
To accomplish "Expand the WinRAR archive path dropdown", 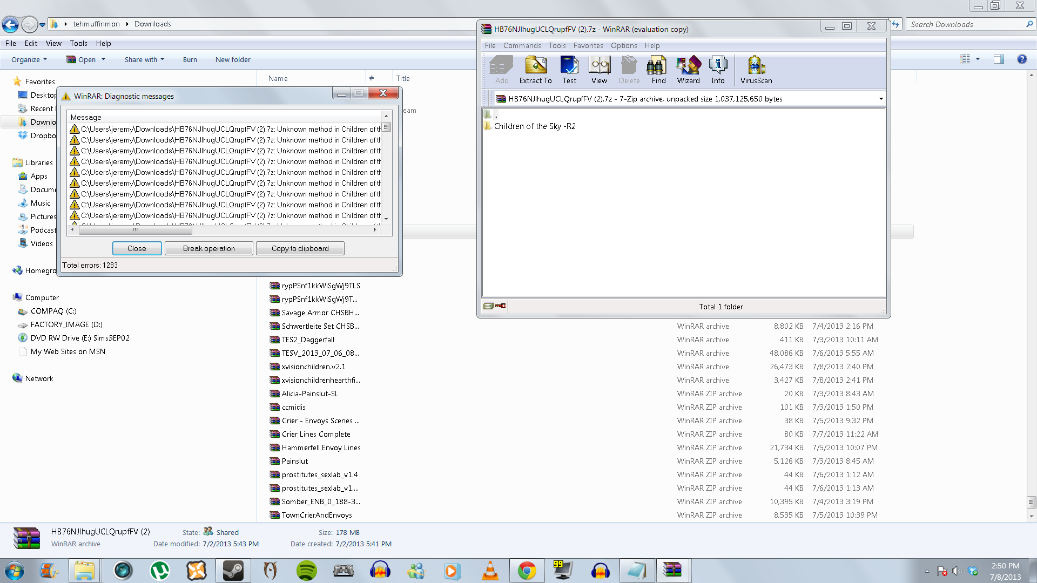I will (880, 99).
